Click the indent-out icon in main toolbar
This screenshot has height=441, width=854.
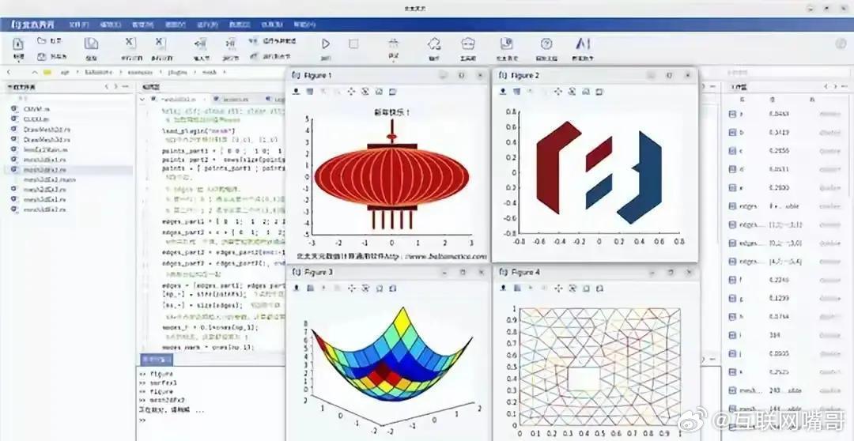tap(230, 43)
